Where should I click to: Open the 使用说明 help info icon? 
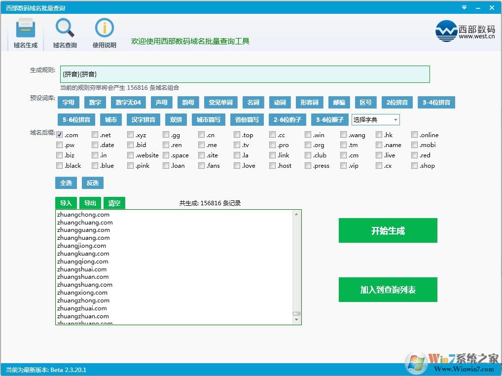pos(104,31)
